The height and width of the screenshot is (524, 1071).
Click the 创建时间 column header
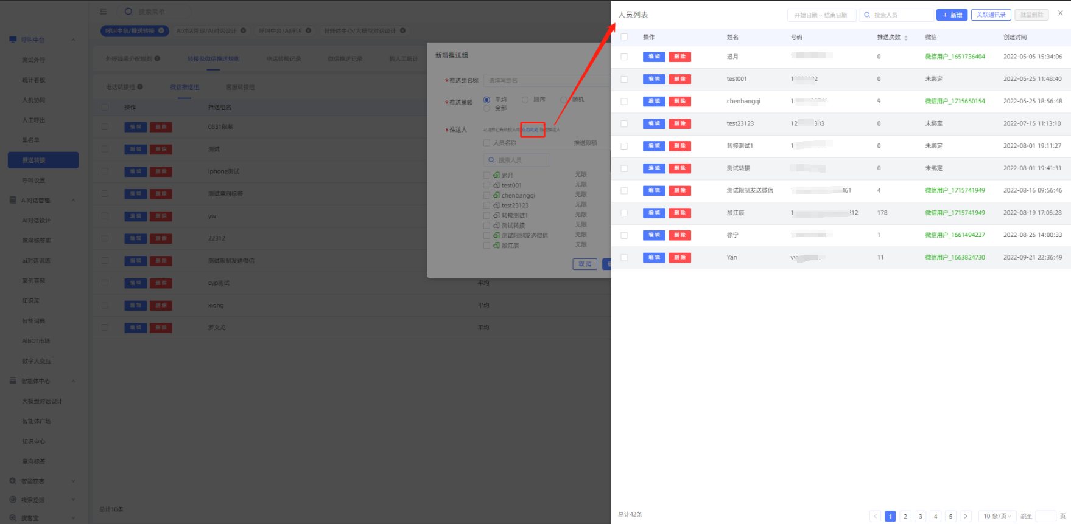(x=1015, y=37)
